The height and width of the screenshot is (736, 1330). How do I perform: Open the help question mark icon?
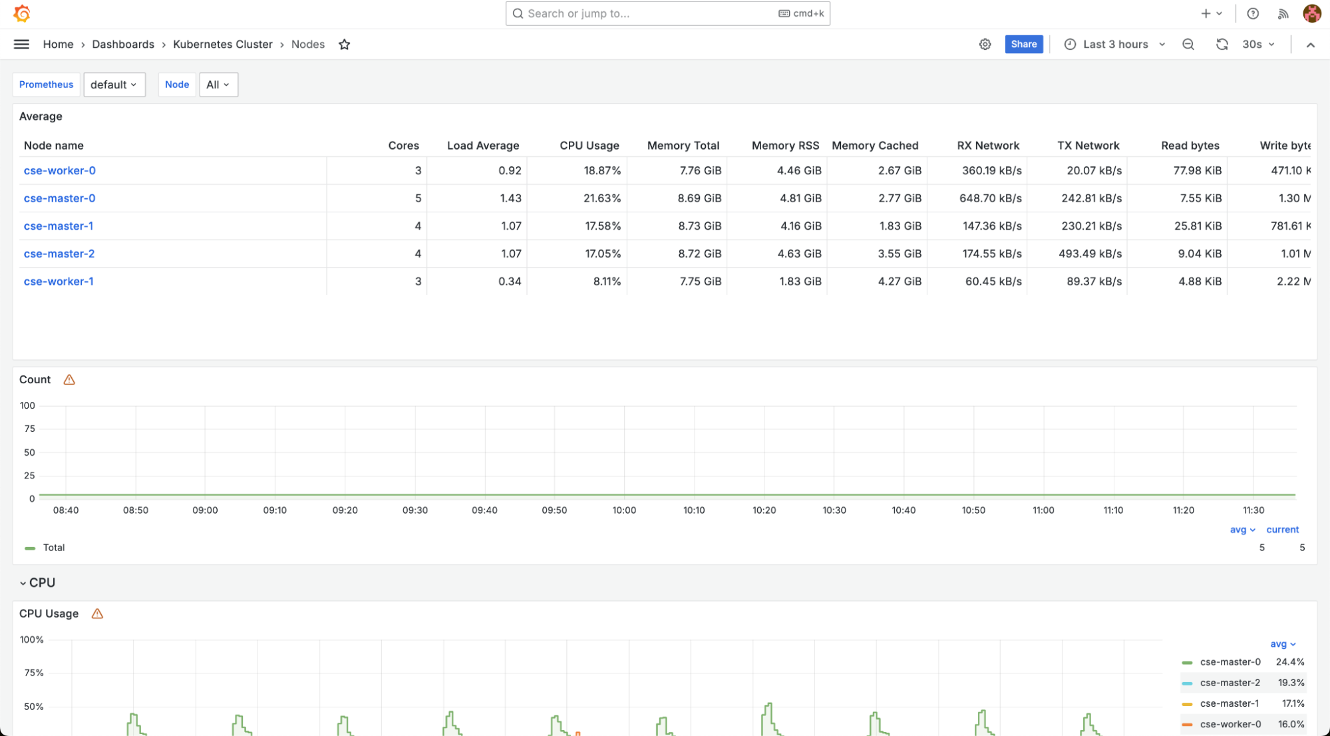[x=1252, y=13]
